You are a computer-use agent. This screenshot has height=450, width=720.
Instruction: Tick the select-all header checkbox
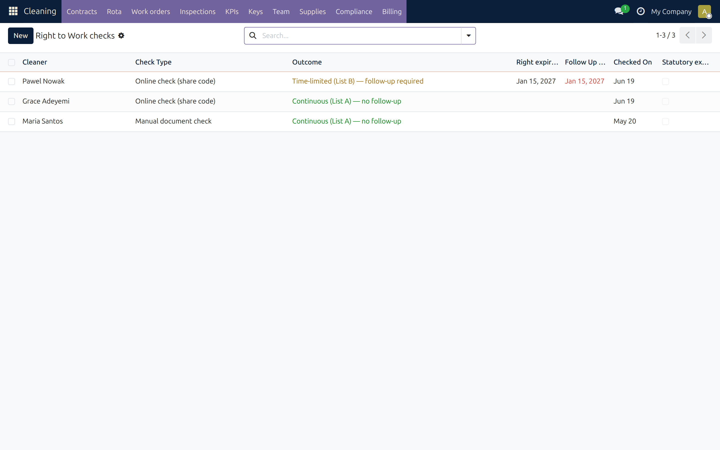(x=11, y=62)
